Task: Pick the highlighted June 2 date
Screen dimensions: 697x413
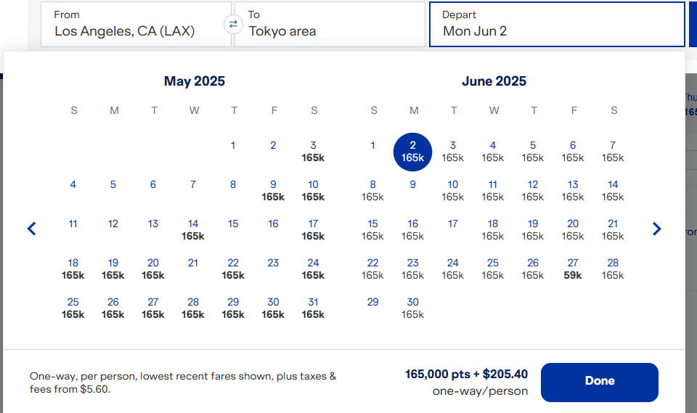Action: click(412, 151)
